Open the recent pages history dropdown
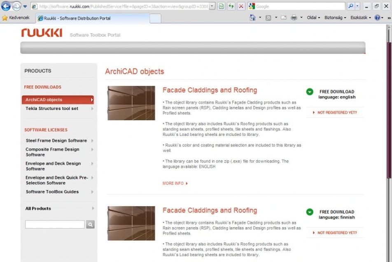Viewport: 392px width, 262px height. (25, 7)
